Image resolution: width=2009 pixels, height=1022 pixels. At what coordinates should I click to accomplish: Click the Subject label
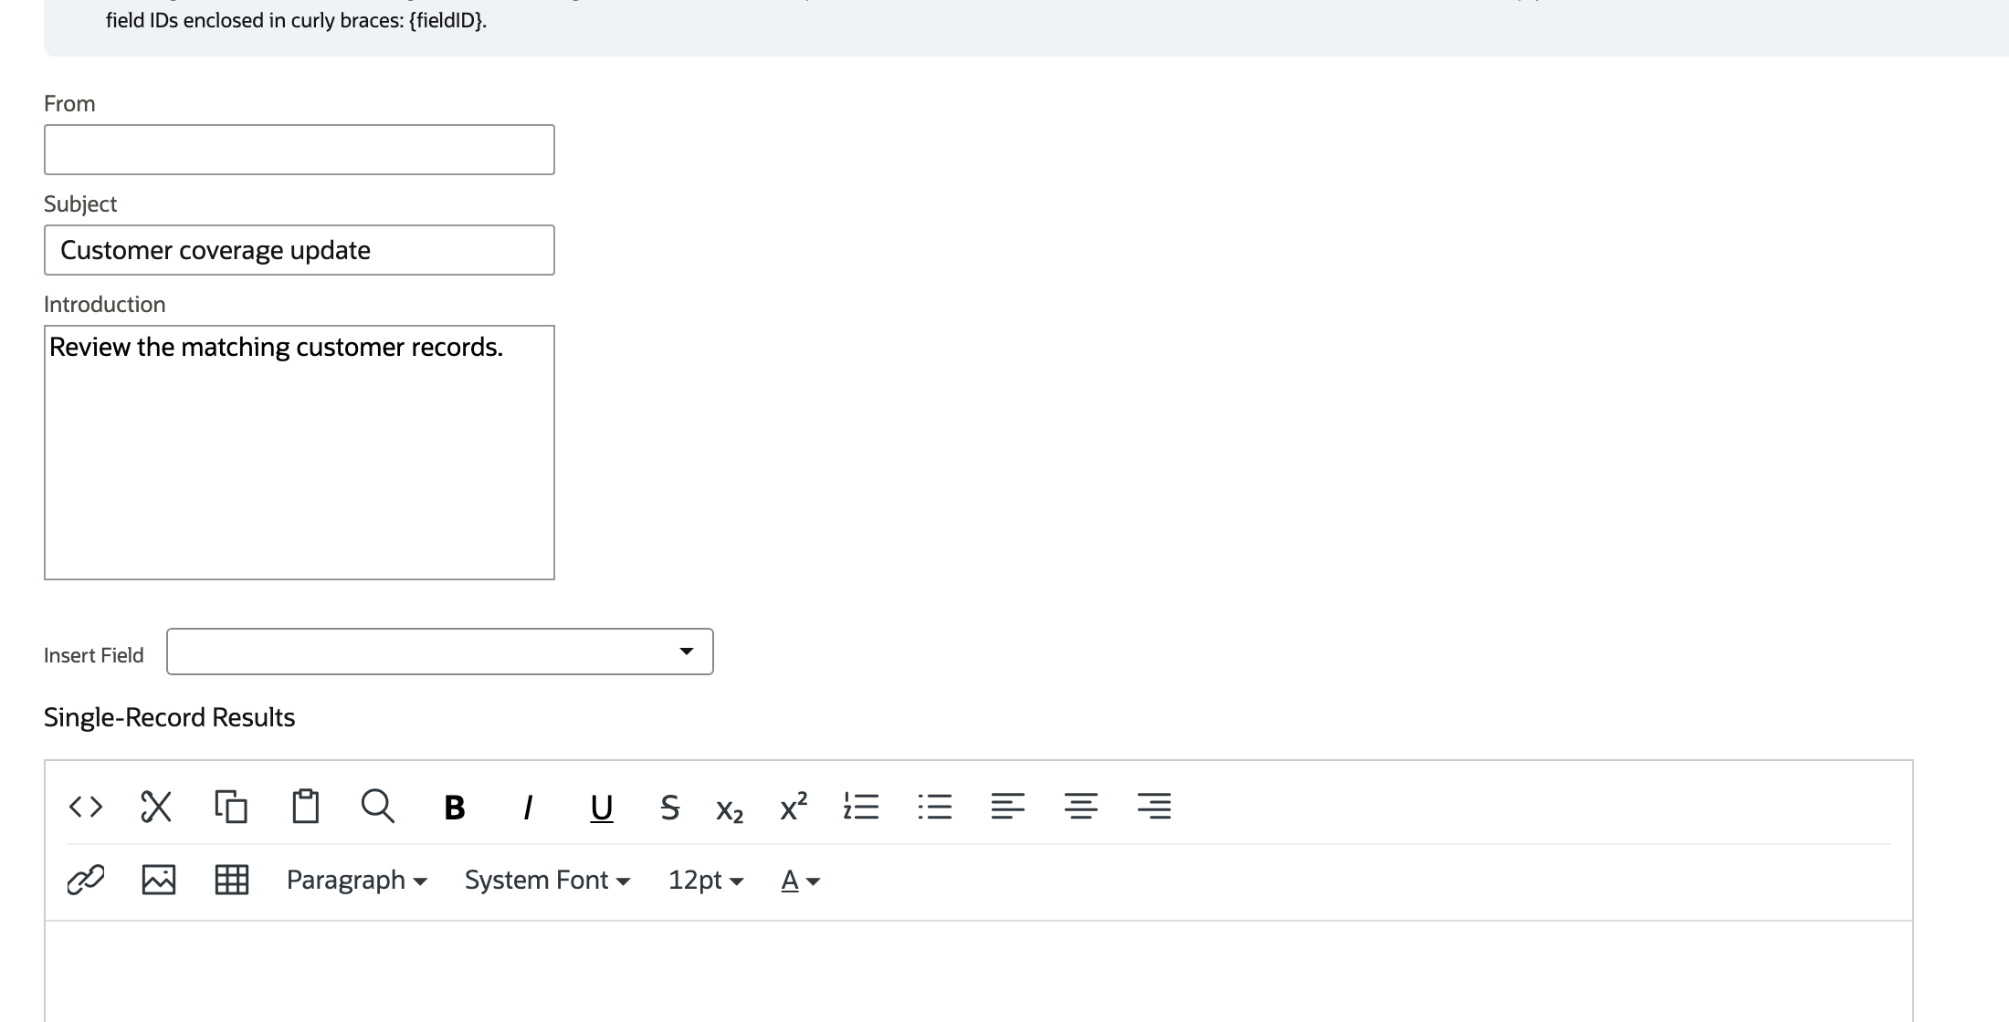pos(80,204)
